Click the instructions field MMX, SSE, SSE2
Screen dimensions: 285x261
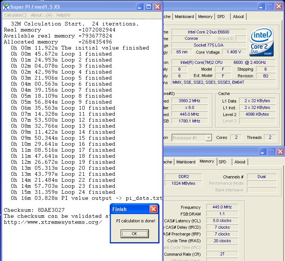click(x=224, y=82)
